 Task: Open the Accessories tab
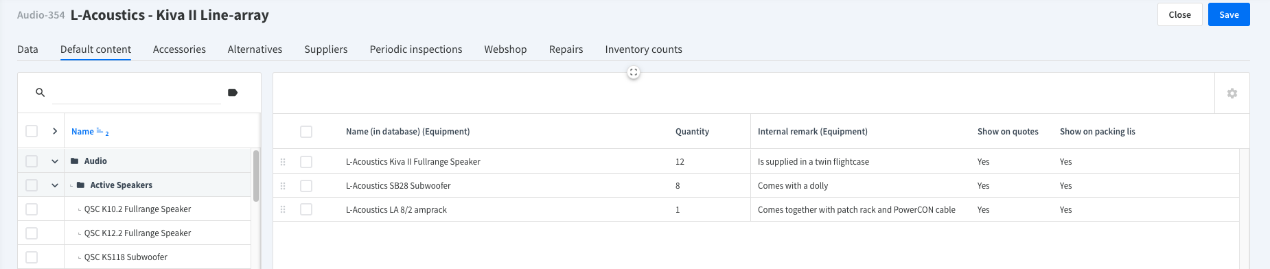click(x=179, y=49)
